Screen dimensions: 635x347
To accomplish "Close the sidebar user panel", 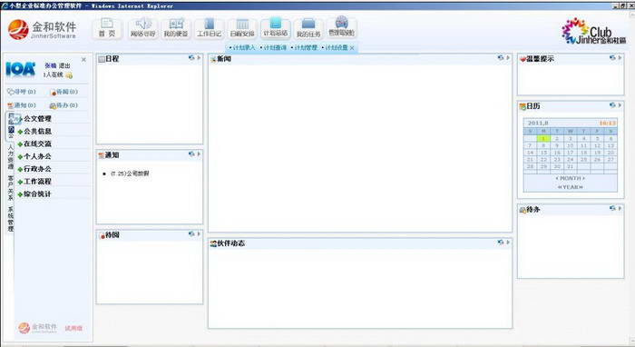I will (83, 60).
